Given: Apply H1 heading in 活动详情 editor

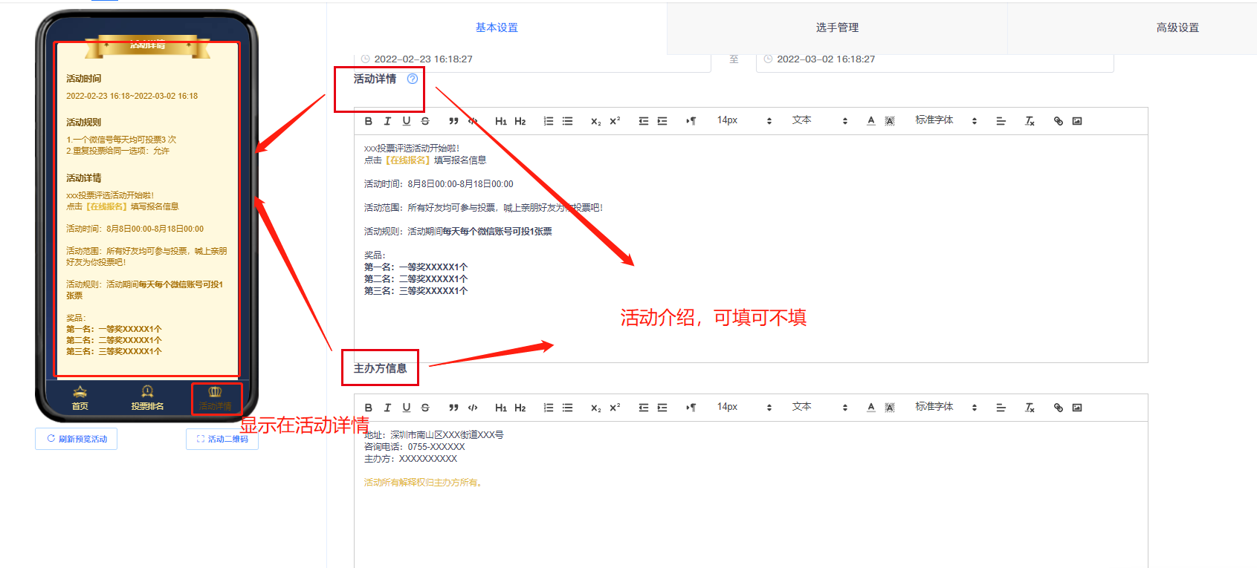Looking at the screenshot, I should coord(500,121).
